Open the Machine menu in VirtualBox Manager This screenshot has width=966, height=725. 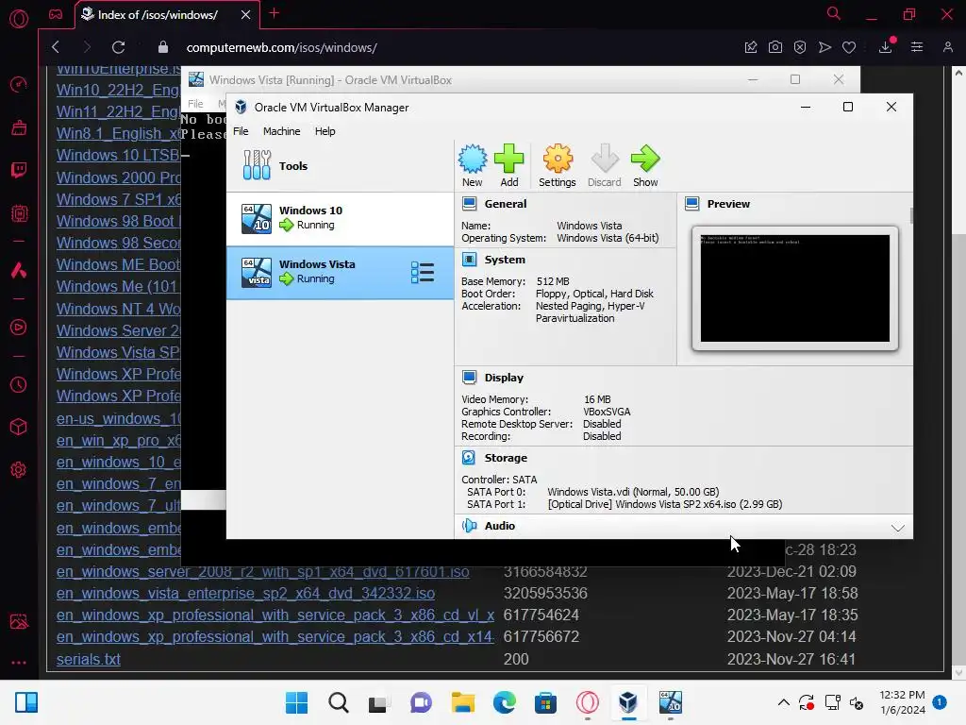pos(281,131)
